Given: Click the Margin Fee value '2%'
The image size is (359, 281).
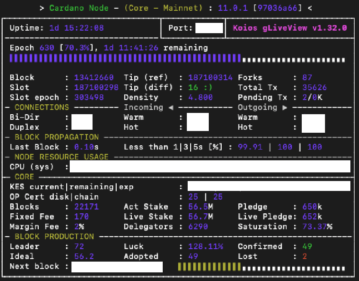Looking at the screenshot, I should [x=79, y=226].
